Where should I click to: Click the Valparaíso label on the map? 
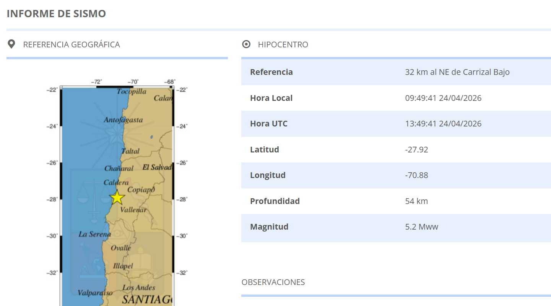[x=95, y=293]
